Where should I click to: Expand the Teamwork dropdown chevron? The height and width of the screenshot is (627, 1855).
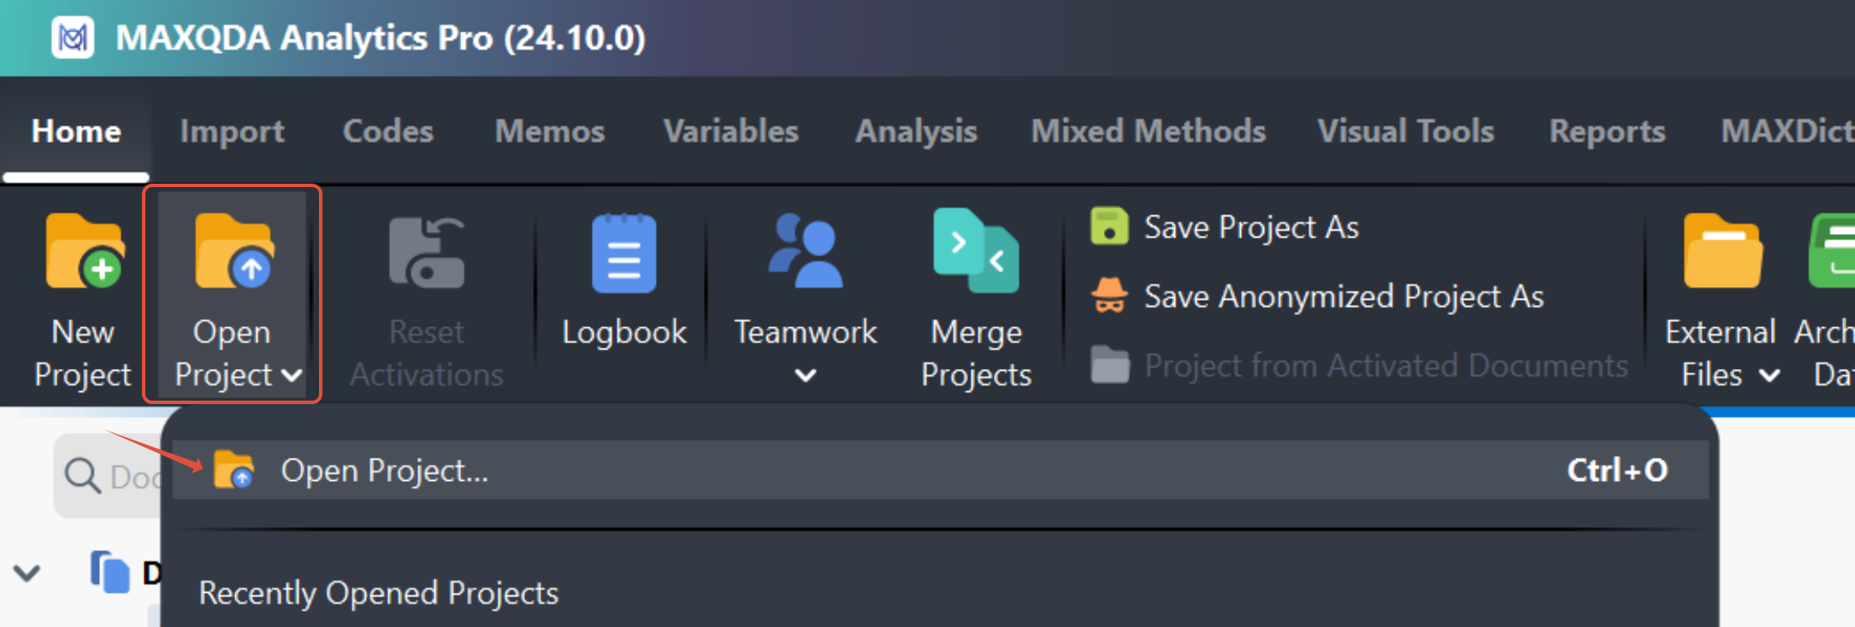coord(805,375)
